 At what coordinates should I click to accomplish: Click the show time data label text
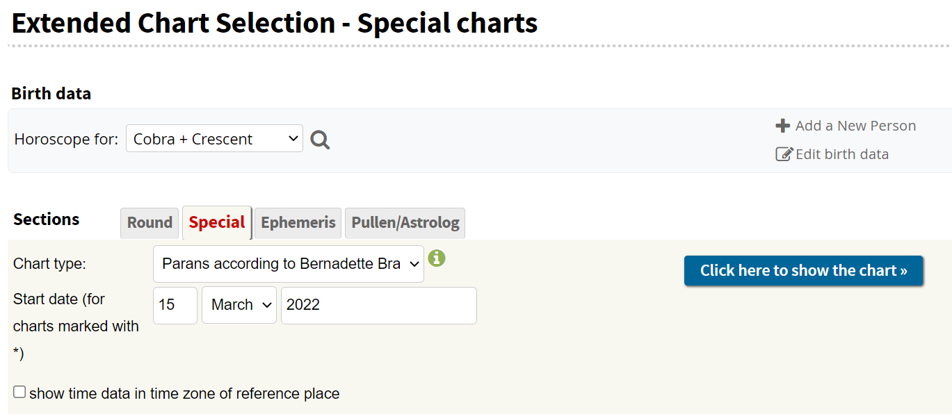coord(184,394)
